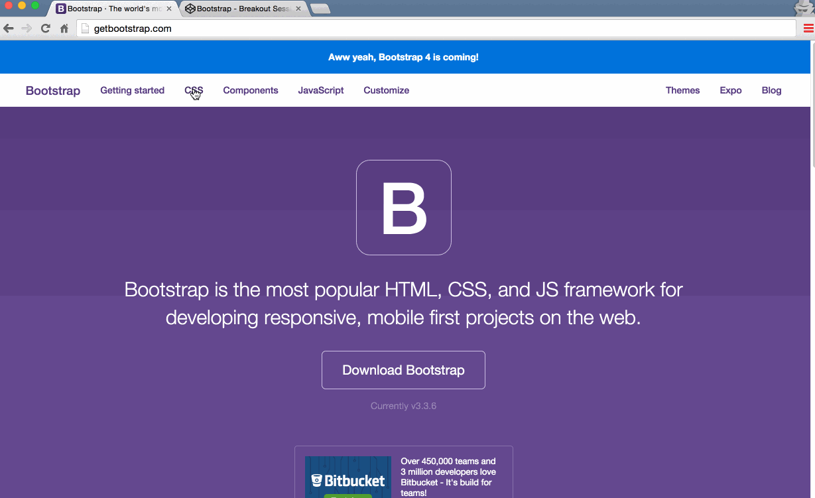The width and height of the screenshot is (815, 498).
Task: Click the Bitbucket ad image
Action: coord(348,477)
